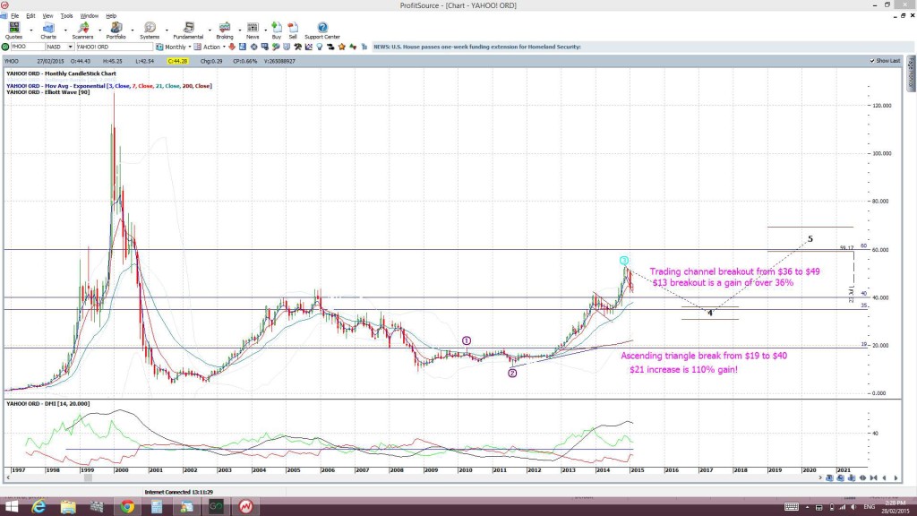
Task: Click the Buy button icon
Action: point(277,30)
